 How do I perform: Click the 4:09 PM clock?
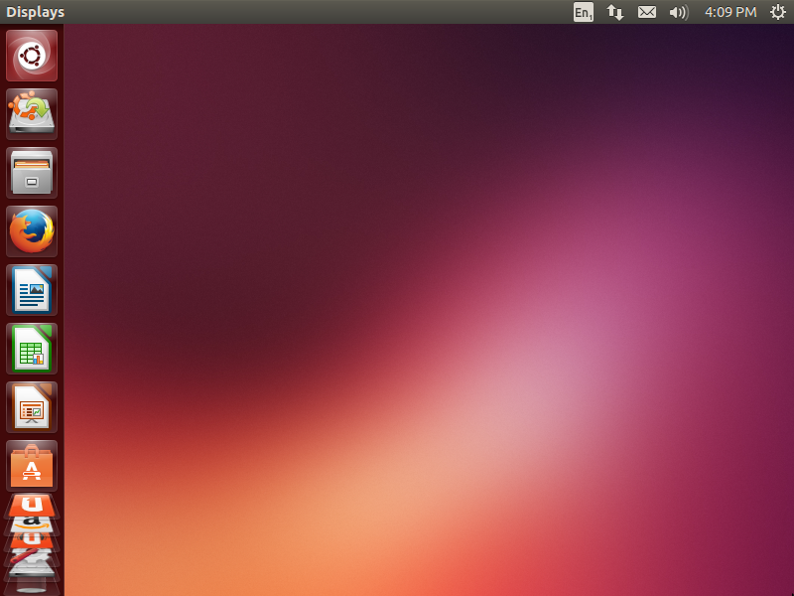[x=730, y=12]
